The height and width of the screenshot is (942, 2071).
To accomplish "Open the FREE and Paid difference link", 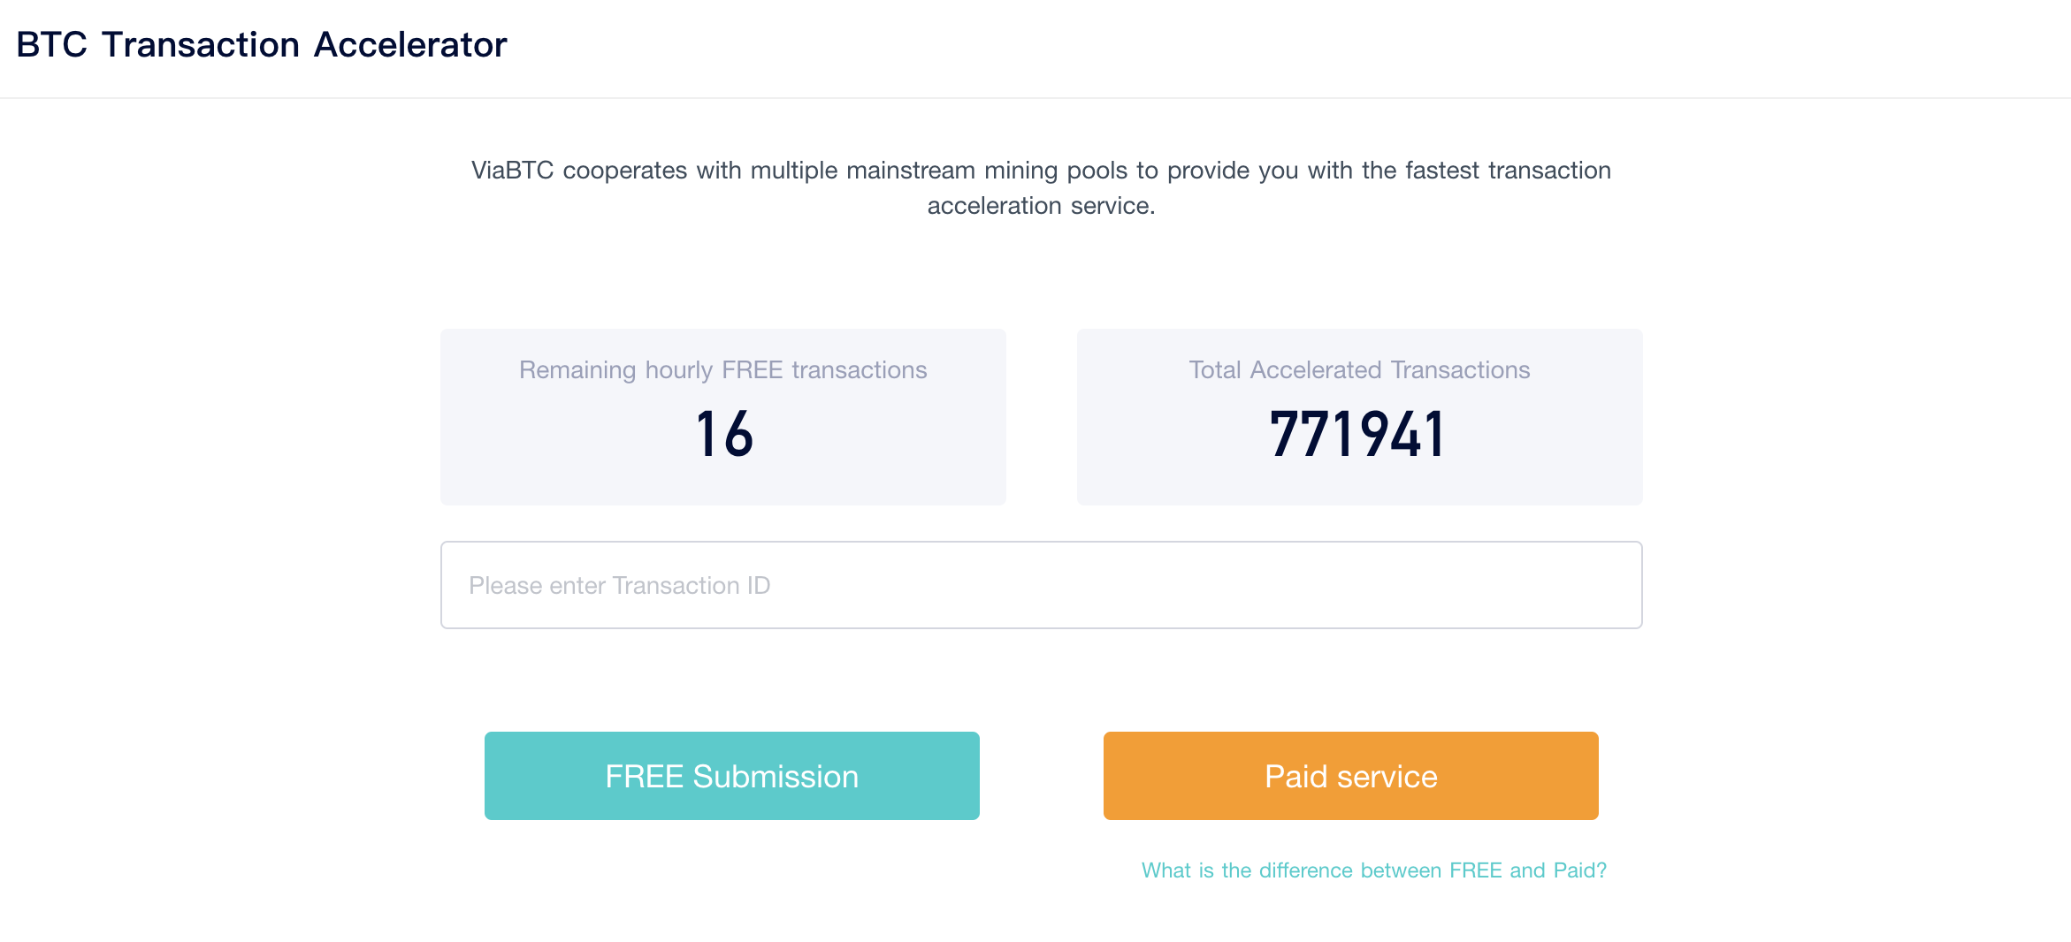I will (1373, 870).
